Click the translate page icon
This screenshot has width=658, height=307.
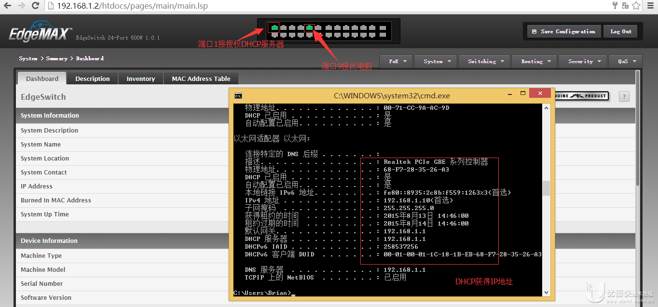(x=625, y=6)
